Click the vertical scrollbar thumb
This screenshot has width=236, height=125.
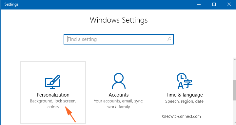click(234, 90)
